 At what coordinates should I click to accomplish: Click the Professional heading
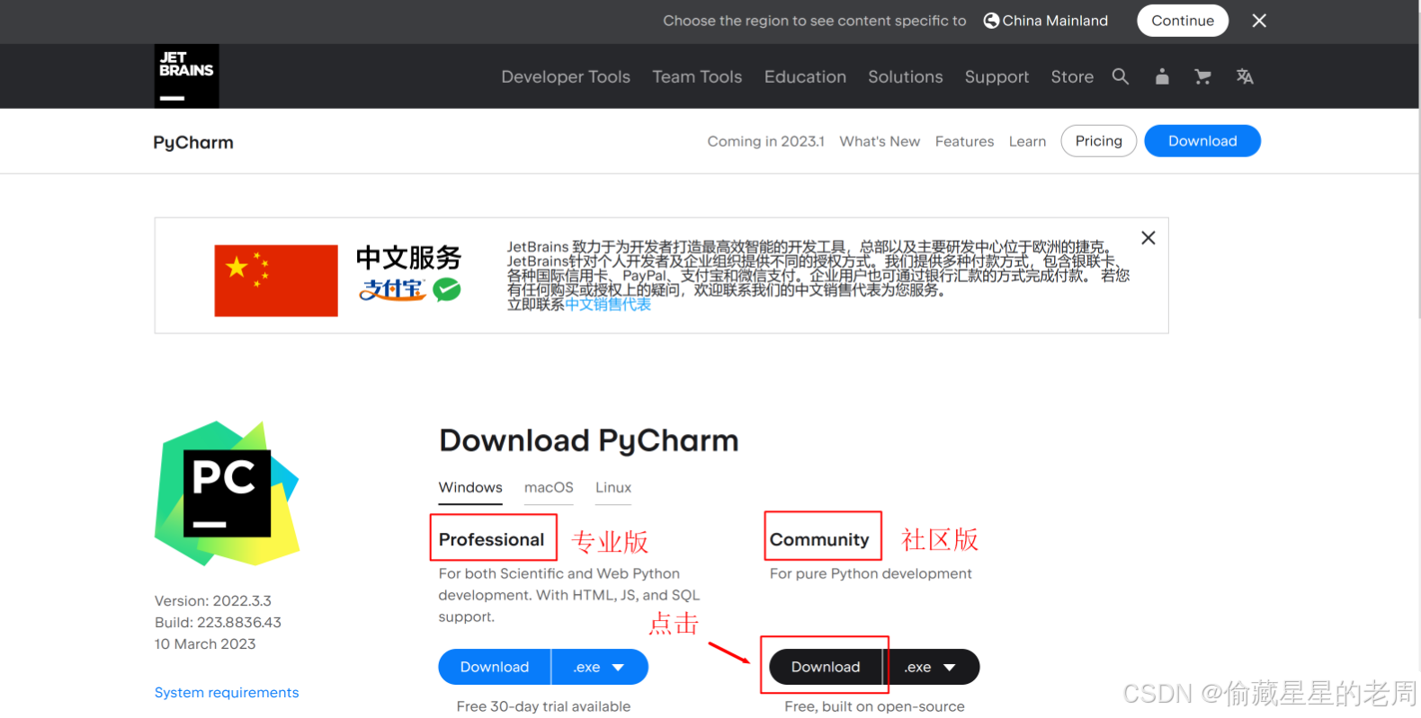point(491,539)
